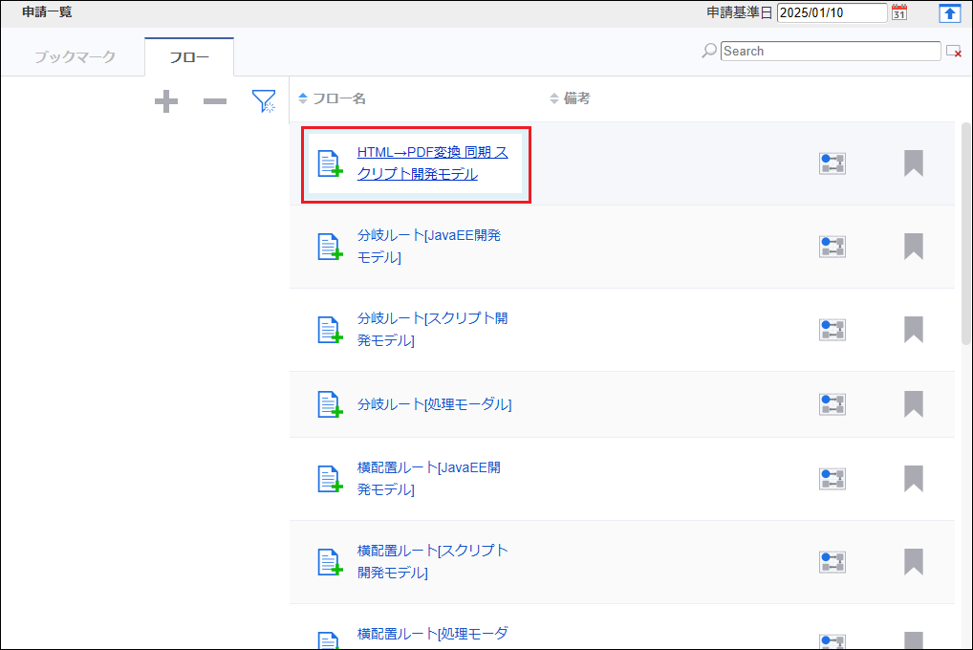Clear search using the red X icon

(953, 52)
